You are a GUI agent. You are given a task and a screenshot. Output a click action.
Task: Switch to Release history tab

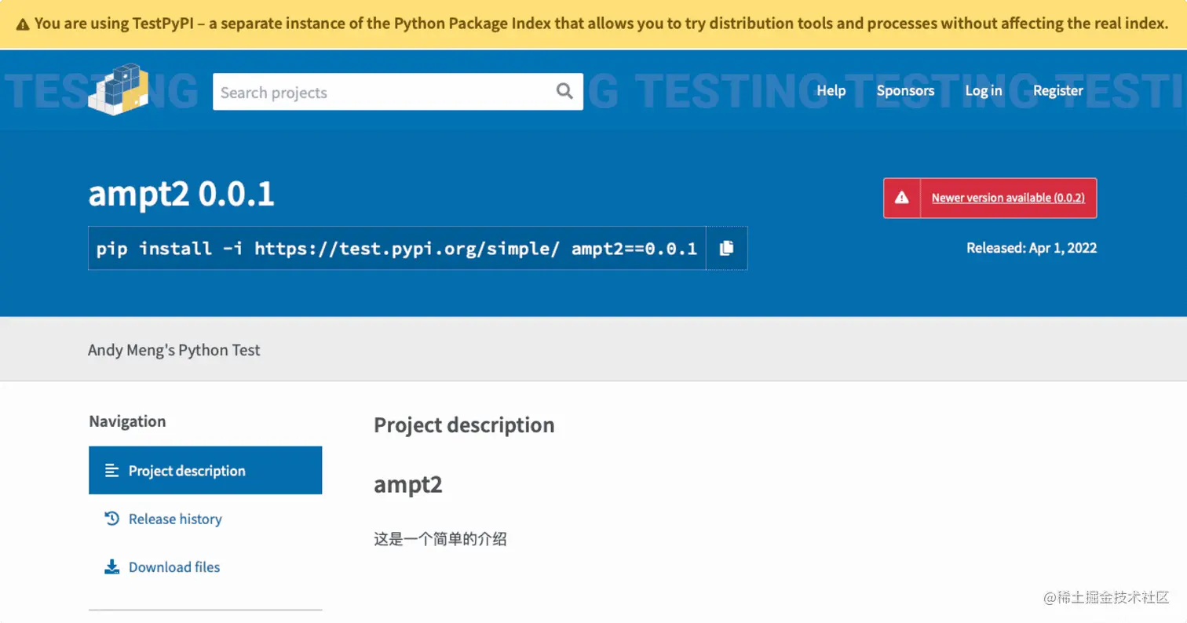click(175, 519)
